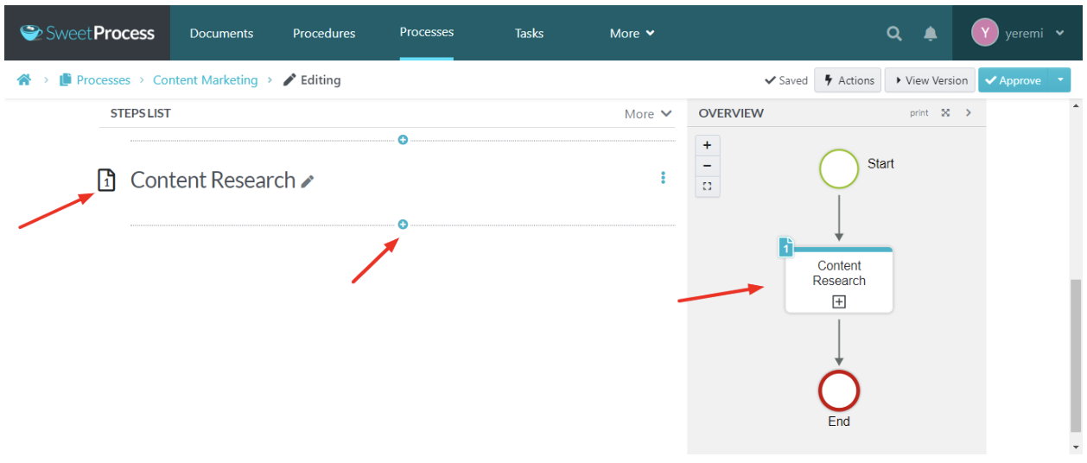This screenshot has height=463, width=1087.
Task: Zoom out on the overview diagram
Action: [x=707, y=166]
